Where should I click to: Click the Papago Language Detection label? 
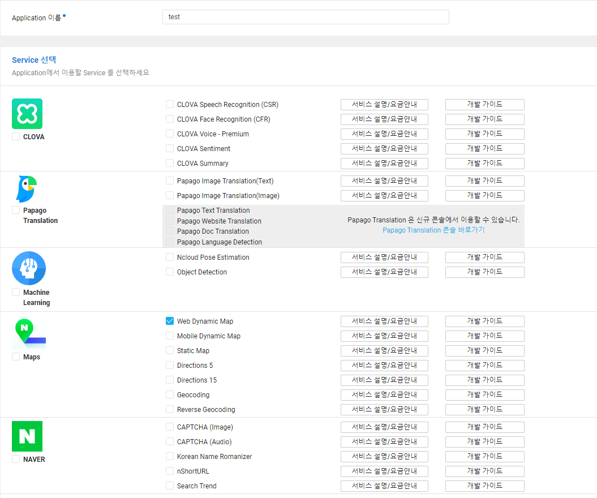(220, 242)
